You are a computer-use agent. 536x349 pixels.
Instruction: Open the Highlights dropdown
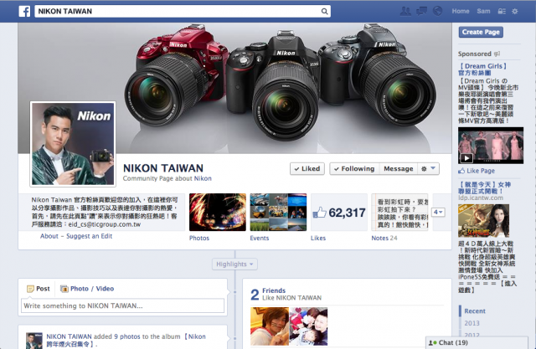pyautogui.click(x=234, y=264)
